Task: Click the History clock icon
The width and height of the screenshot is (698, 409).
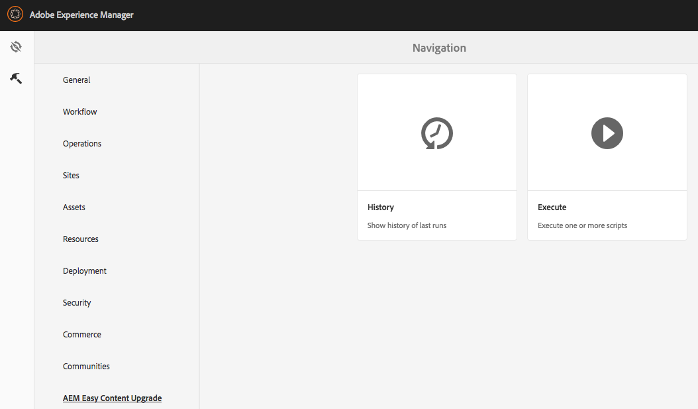Action: click(436, 133)
